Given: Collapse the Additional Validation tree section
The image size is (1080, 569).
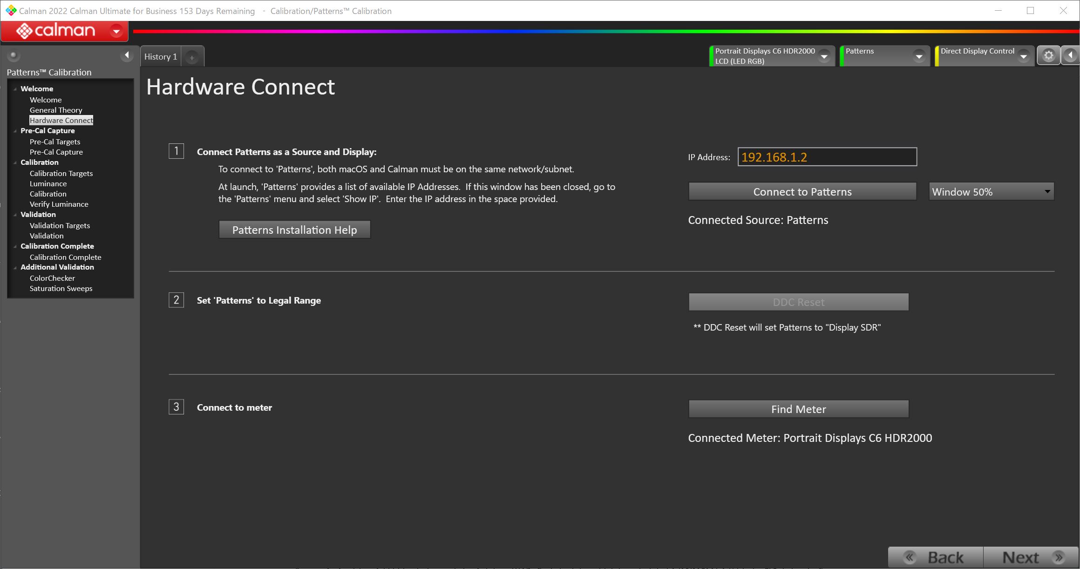Looking at the screenshot, I should [15, 267].
